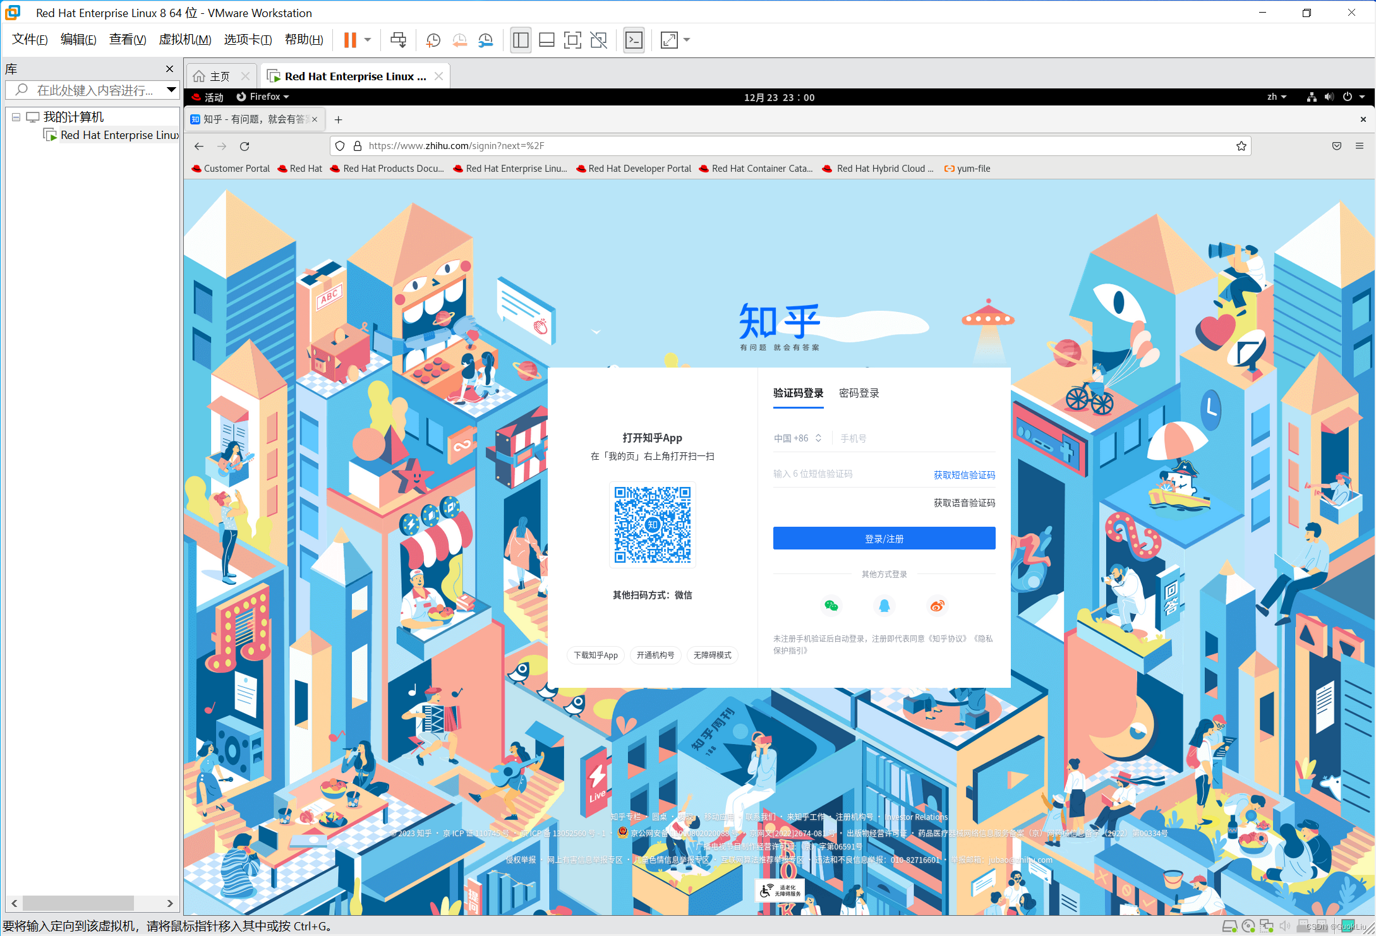Click the 知乎 QR code image
1376x936 pixels.
pos(652,524)
